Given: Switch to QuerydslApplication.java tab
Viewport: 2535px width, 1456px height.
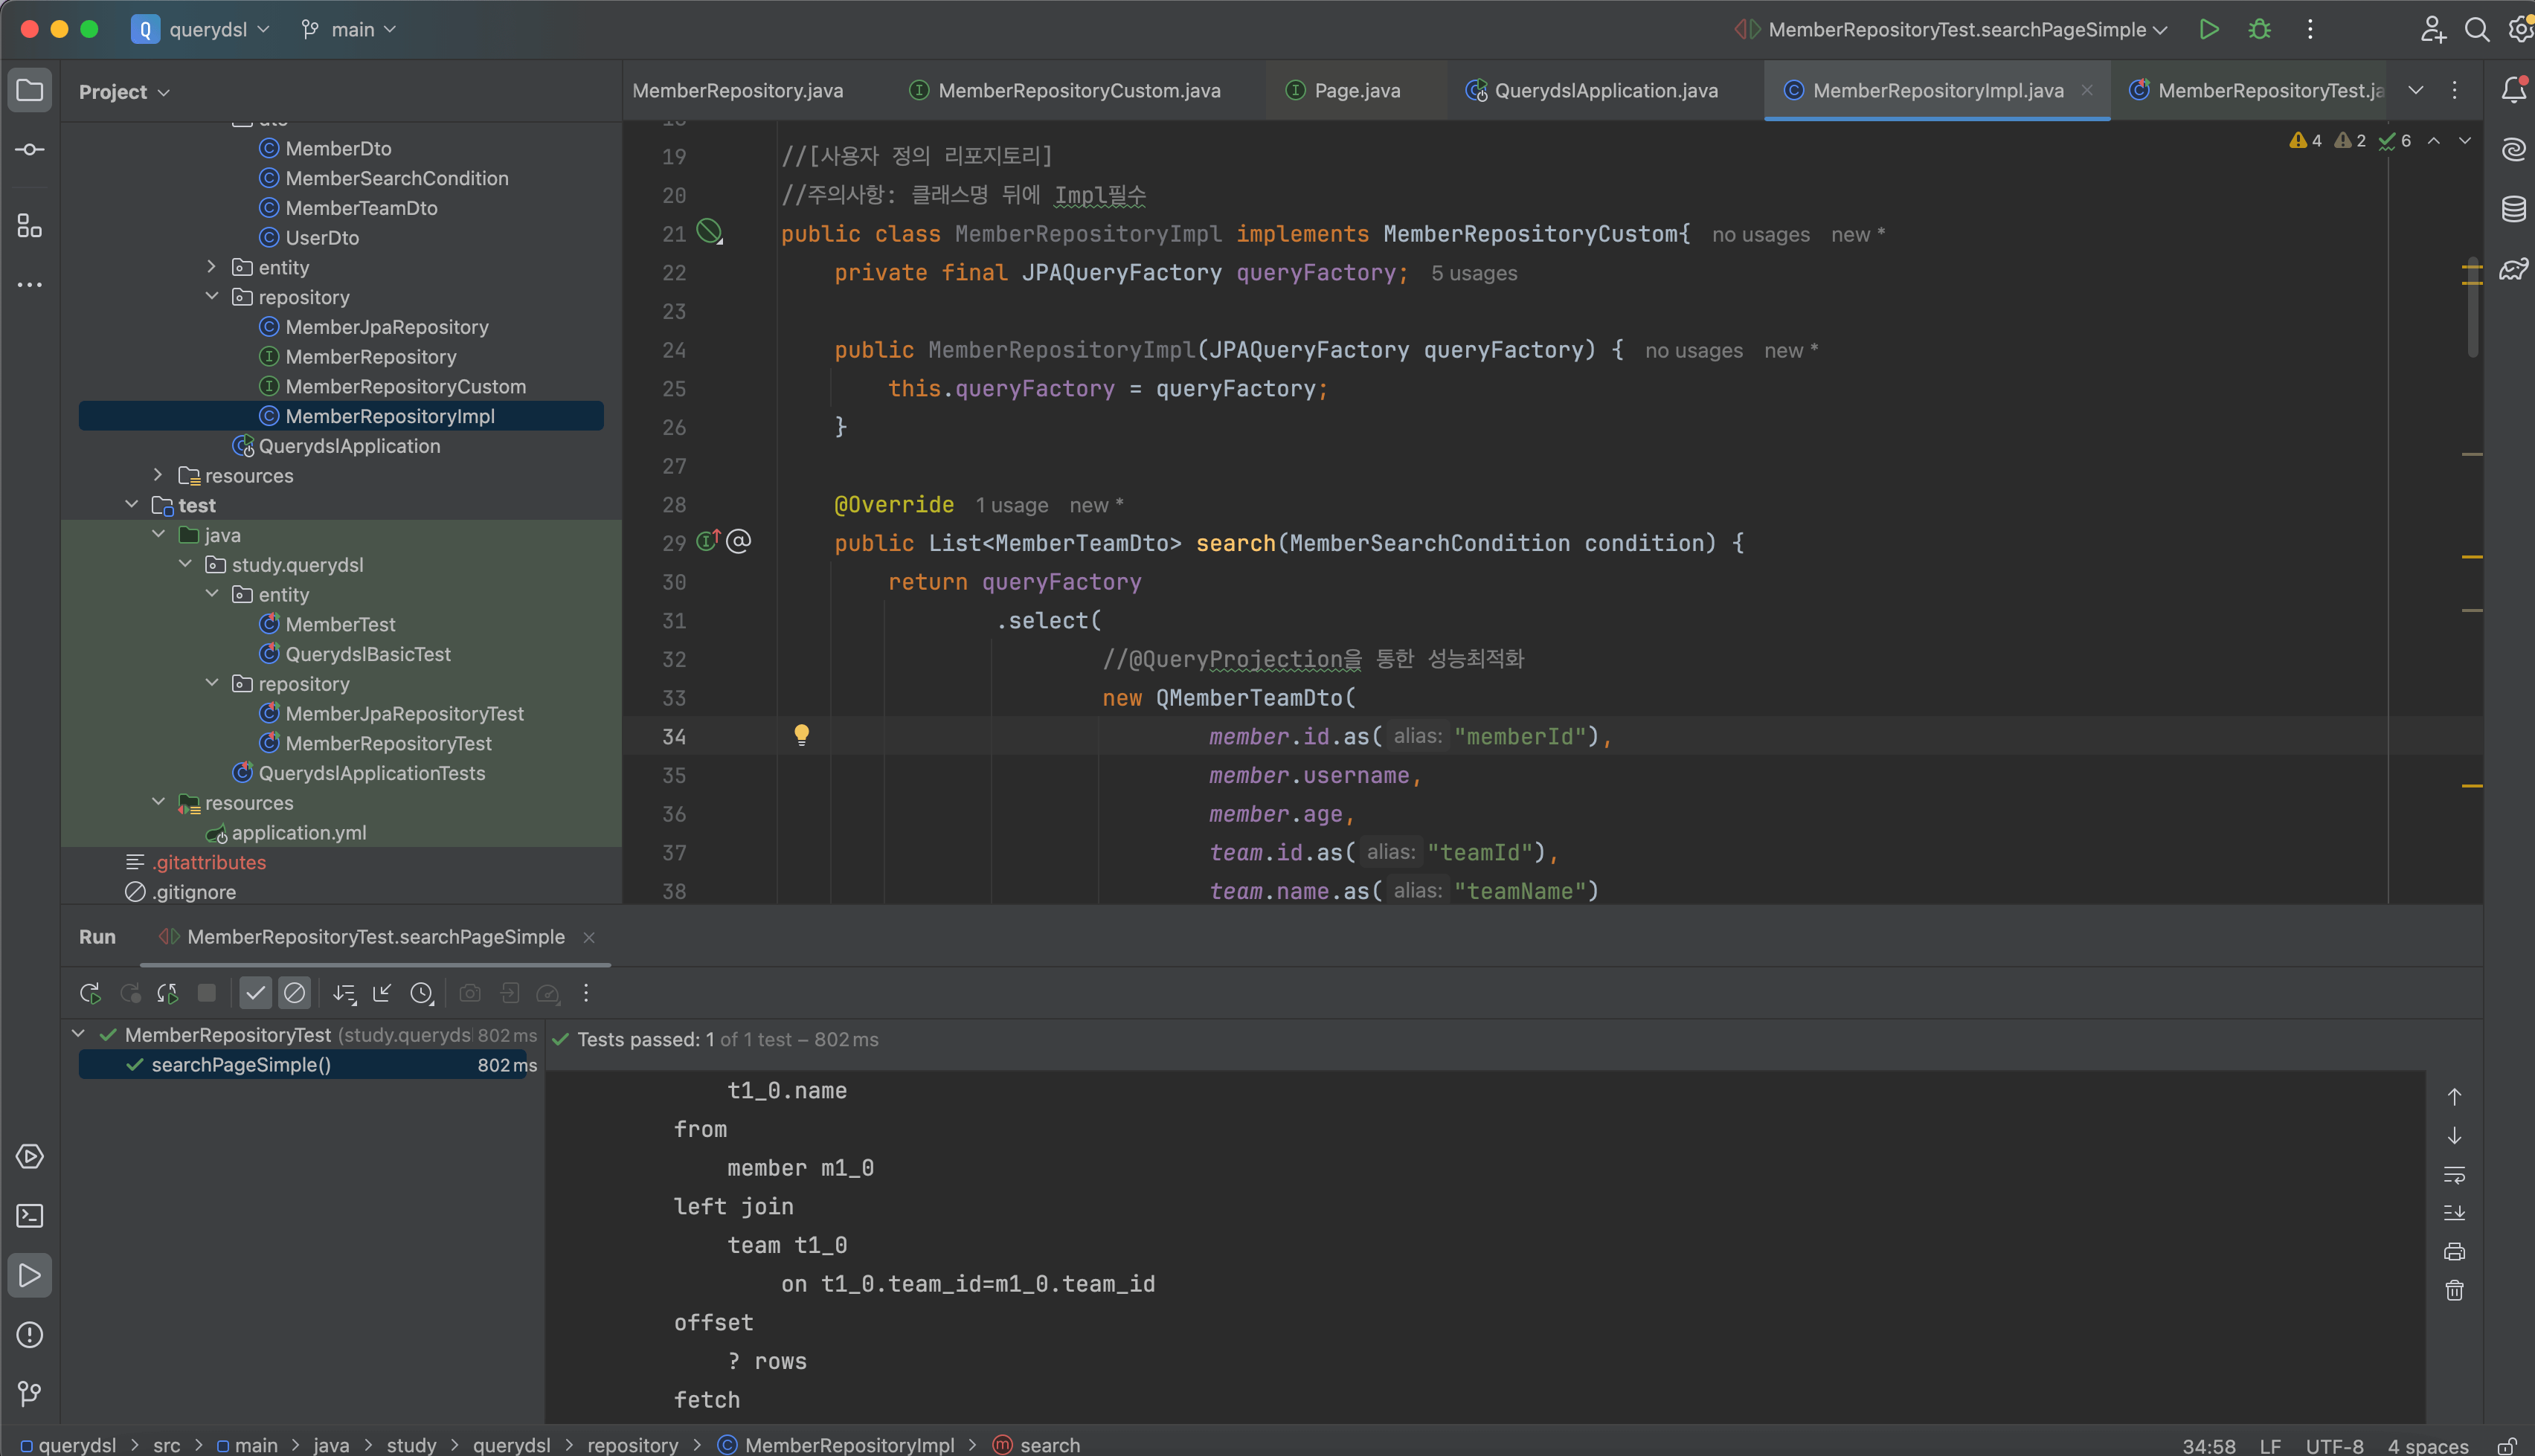Looking at the screenshot, I should pyautogui.click(x=1592, y=91).
